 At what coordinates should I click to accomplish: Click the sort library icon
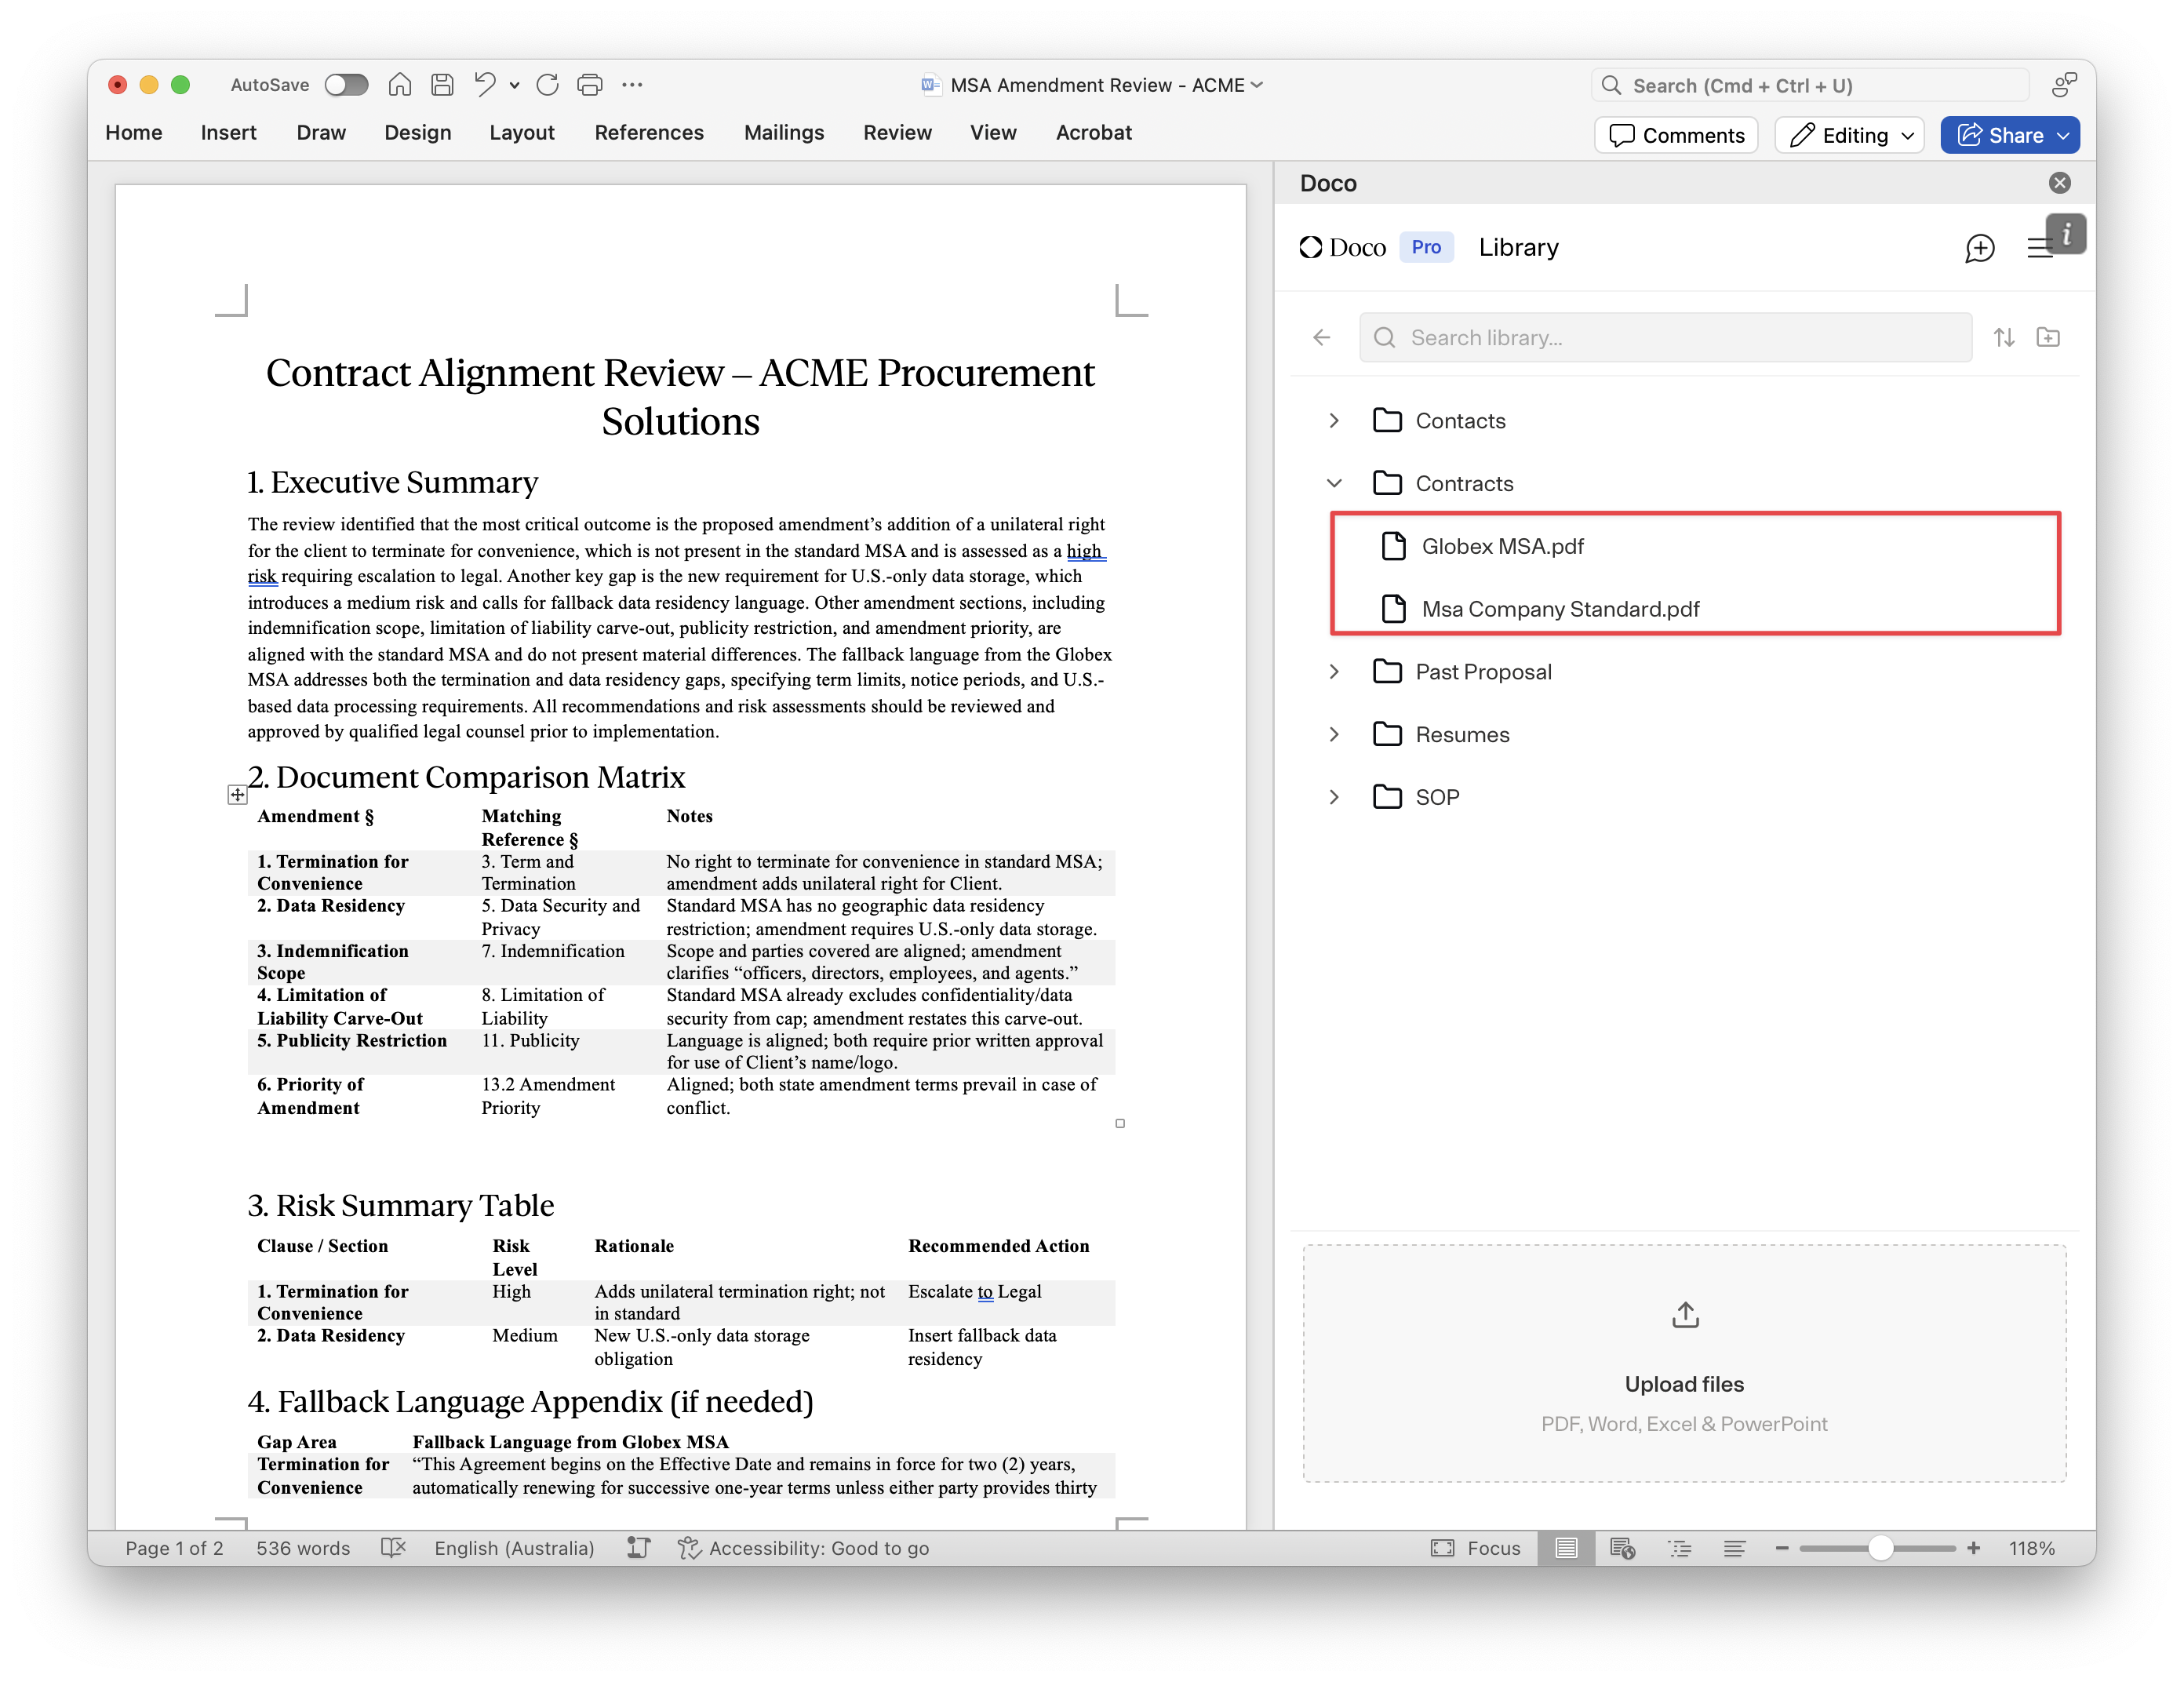tap(2003, 338)
